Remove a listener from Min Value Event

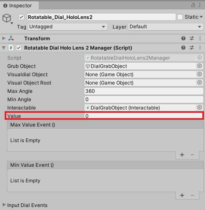click(192, 195)
